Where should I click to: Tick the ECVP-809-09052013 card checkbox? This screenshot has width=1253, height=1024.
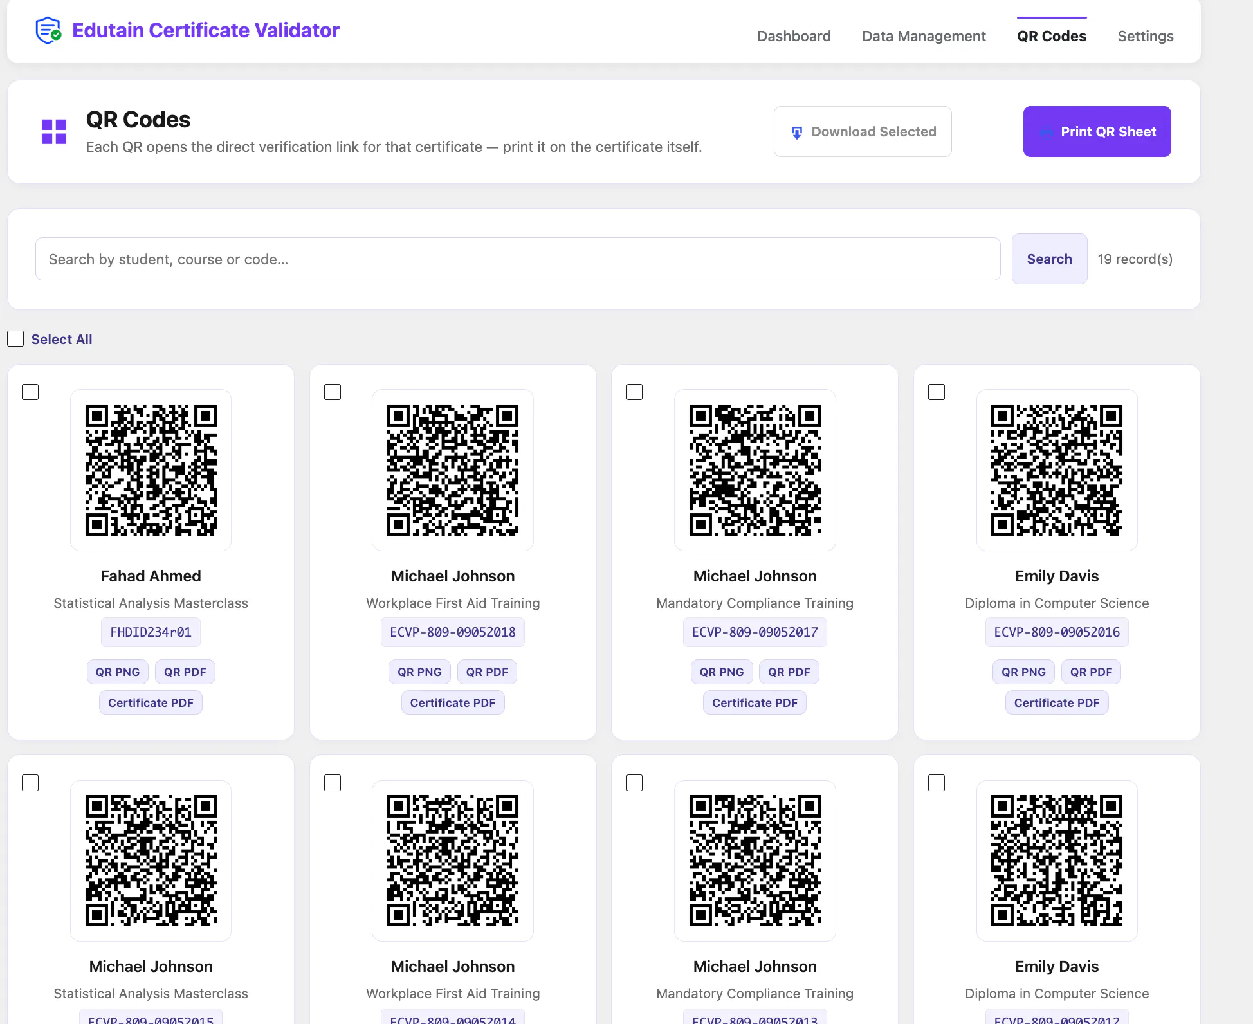634,783
